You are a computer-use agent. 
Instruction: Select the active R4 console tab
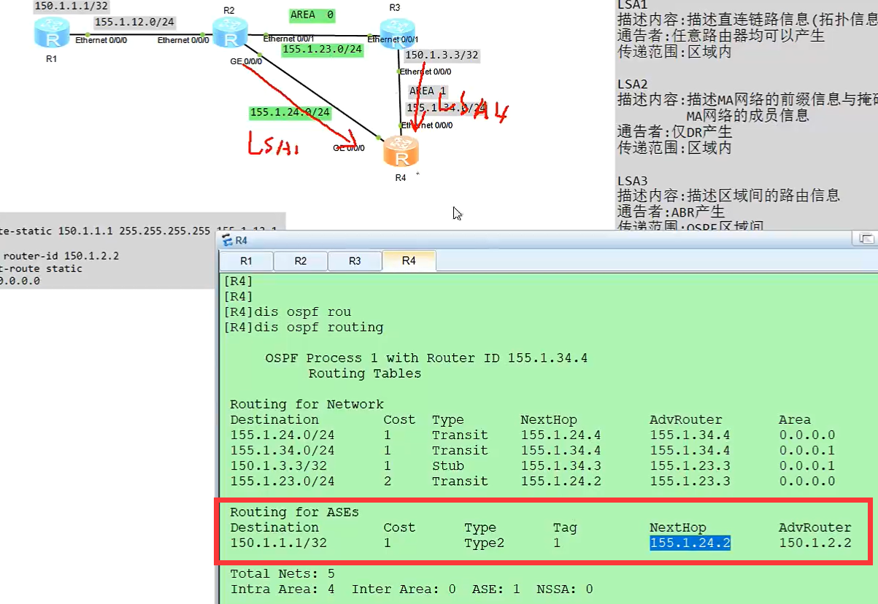(x=409, y=260)
